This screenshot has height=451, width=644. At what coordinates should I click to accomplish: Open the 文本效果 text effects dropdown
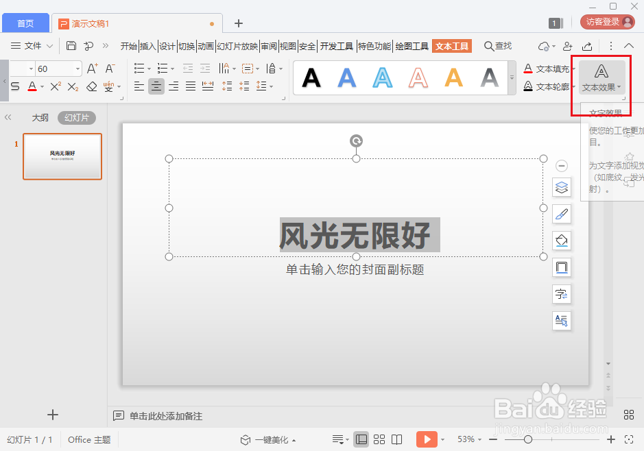click(601, 77)
